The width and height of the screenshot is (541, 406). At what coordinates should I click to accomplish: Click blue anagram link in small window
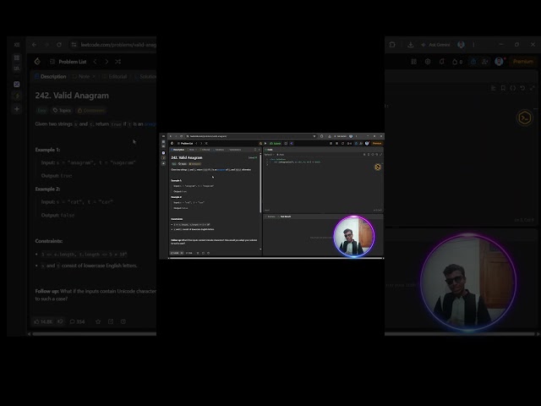[221, 169]
